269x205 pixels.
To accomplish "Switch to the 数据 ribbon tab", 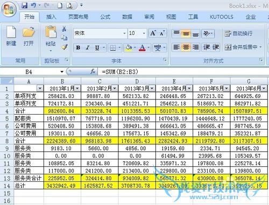I will pos(127,17).
